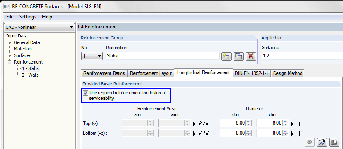Switch to the Reinforcement Layout tab
Viewport: 343px width, 149px height.
(x=151, y=73)
